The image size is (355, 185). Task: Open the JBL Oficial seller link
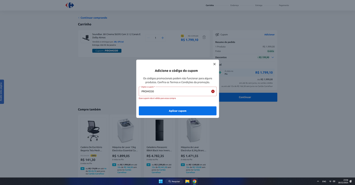tap(119, 42)
